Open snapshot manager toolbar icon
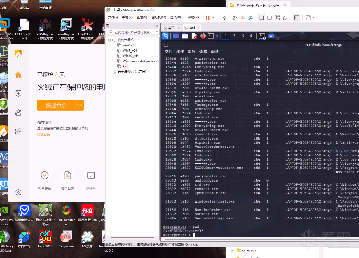Image resolution: width=359 pixels, height=258 pixels. 250,18
